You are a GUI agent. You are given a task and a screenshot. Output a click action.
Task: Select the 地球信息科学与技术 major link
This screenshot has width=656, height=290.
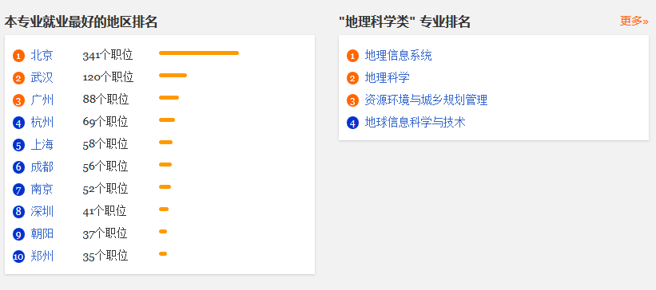(415, 122)
